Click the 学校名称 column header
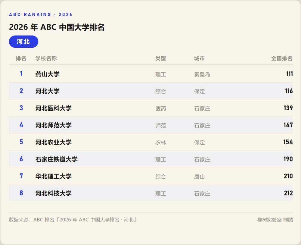Viewport: 301px width, 245px height. point(46,58)
